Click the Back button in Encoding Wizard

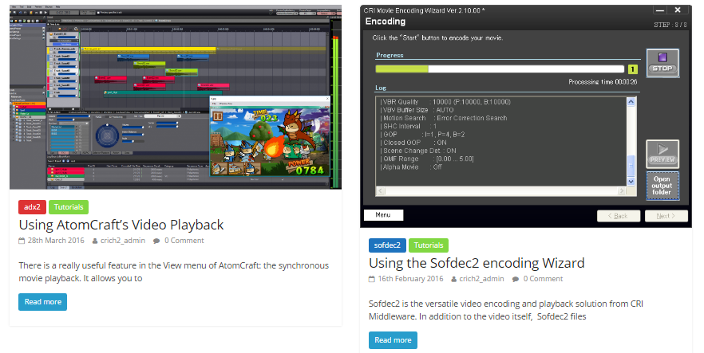coord(619,216)
